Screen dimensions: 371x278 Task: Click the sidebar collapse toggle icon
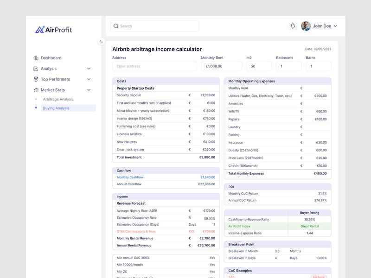click(x=101, y=42)
